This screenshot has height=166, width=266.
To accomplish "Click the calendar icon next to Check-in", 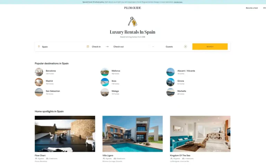I will [x=88, y=47].
